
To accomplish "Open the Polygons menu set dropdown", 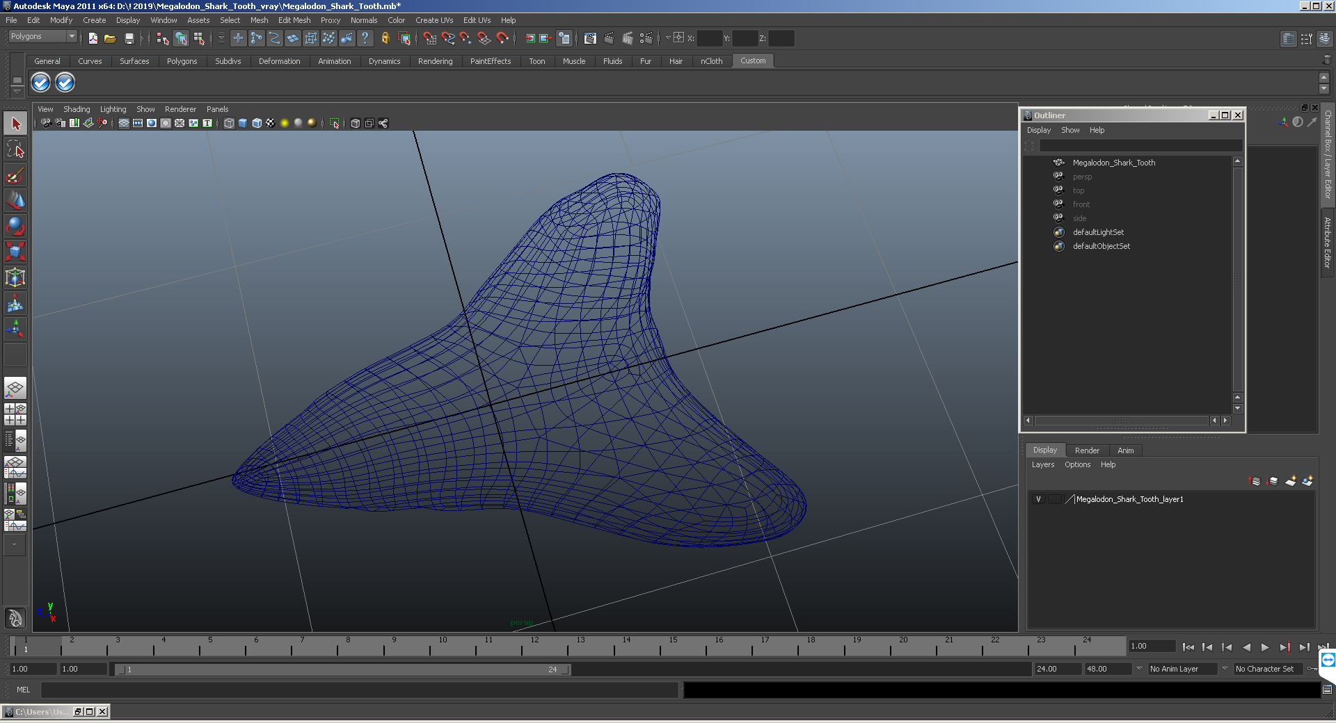I will pyautogui.click(x=42, y=37).
